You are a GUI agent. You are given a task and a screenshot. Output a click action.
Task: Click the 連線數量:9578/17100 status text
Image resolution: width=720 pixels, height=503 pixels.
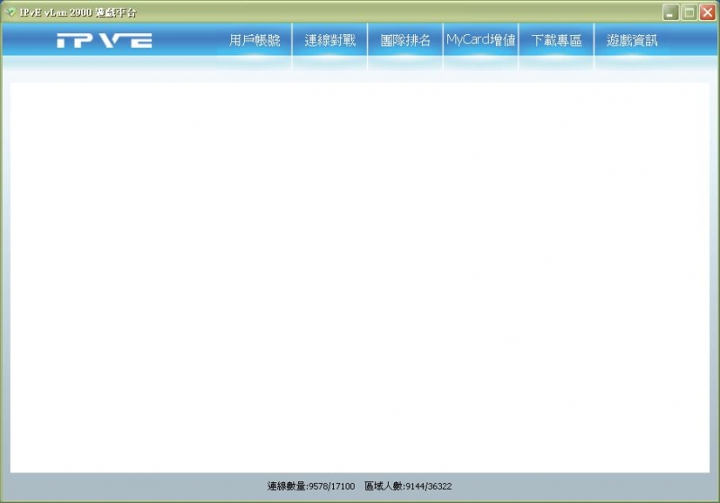[310, 486]
